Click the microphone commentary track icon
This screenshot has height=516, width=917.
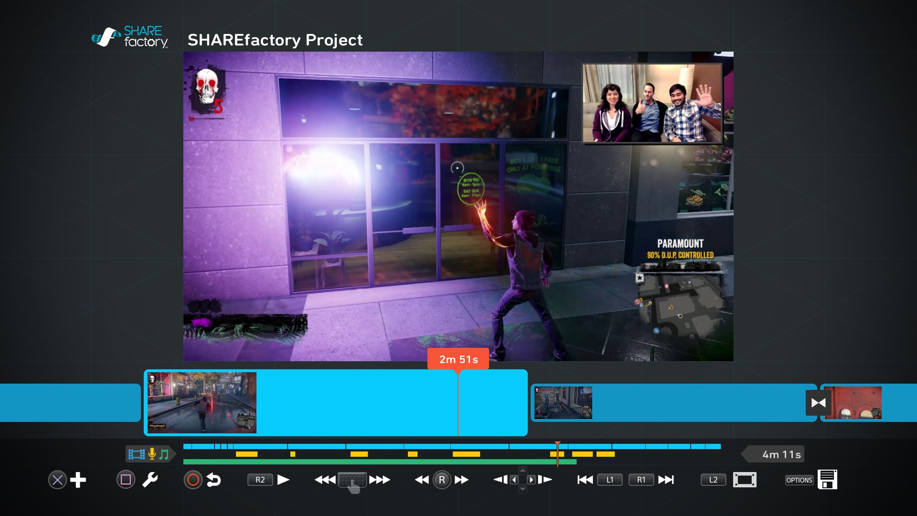[x=152, y=454]
